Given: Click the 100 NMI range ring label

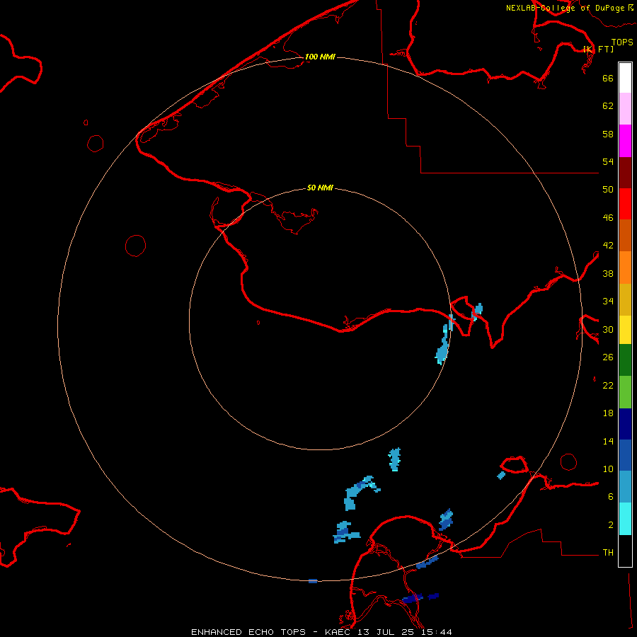Looking at the screenshot, I should pyautogui.click(x=320, y=57).
